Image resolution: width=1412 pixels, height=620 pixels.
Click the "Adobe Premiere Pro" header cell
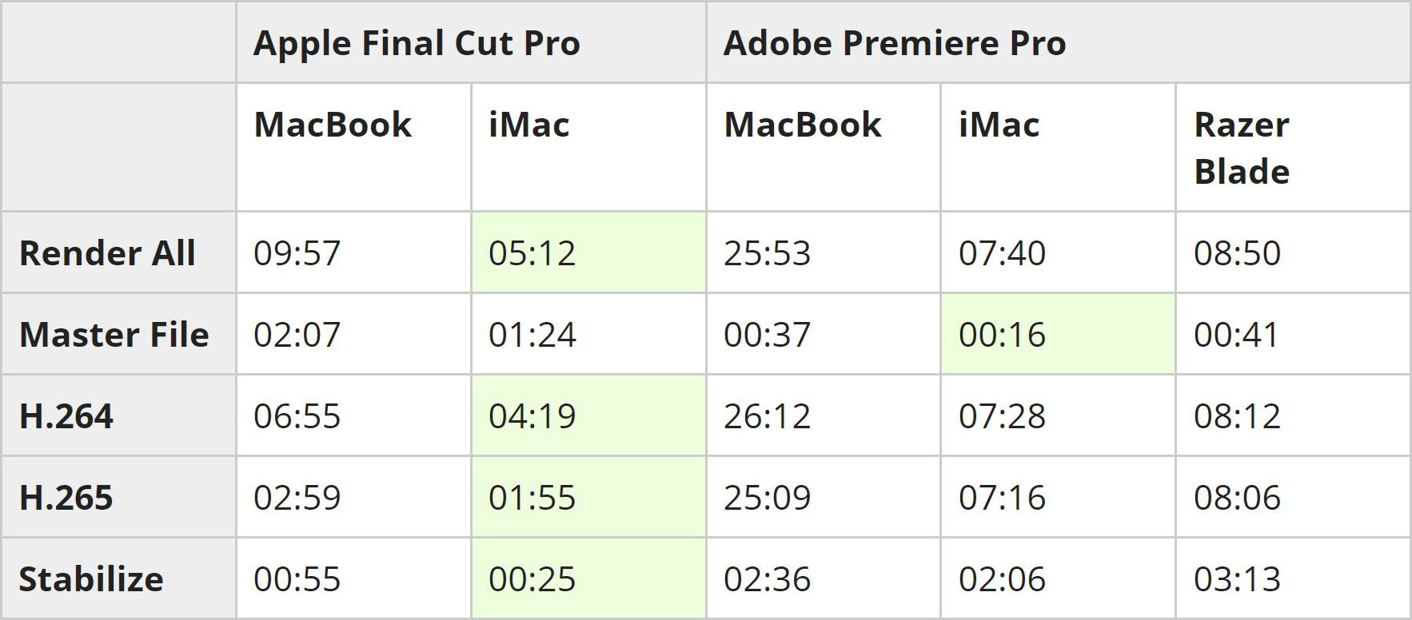(894, 43)
